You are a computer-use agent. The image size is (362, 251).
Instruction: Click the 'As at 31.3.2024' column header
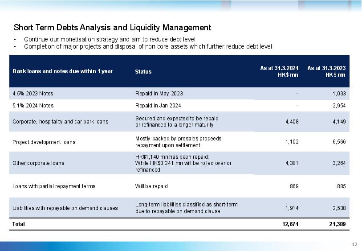pyautogui.click(x=279, y=71)
